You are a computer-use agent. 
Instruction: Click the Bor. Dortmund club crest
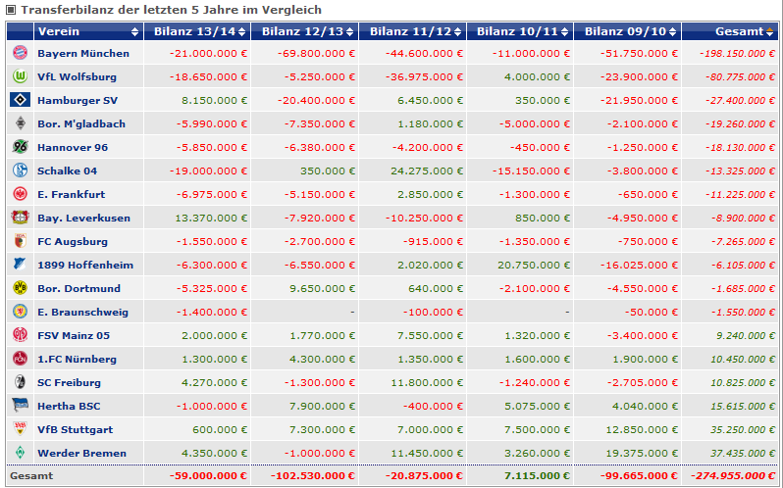[20, 288]
